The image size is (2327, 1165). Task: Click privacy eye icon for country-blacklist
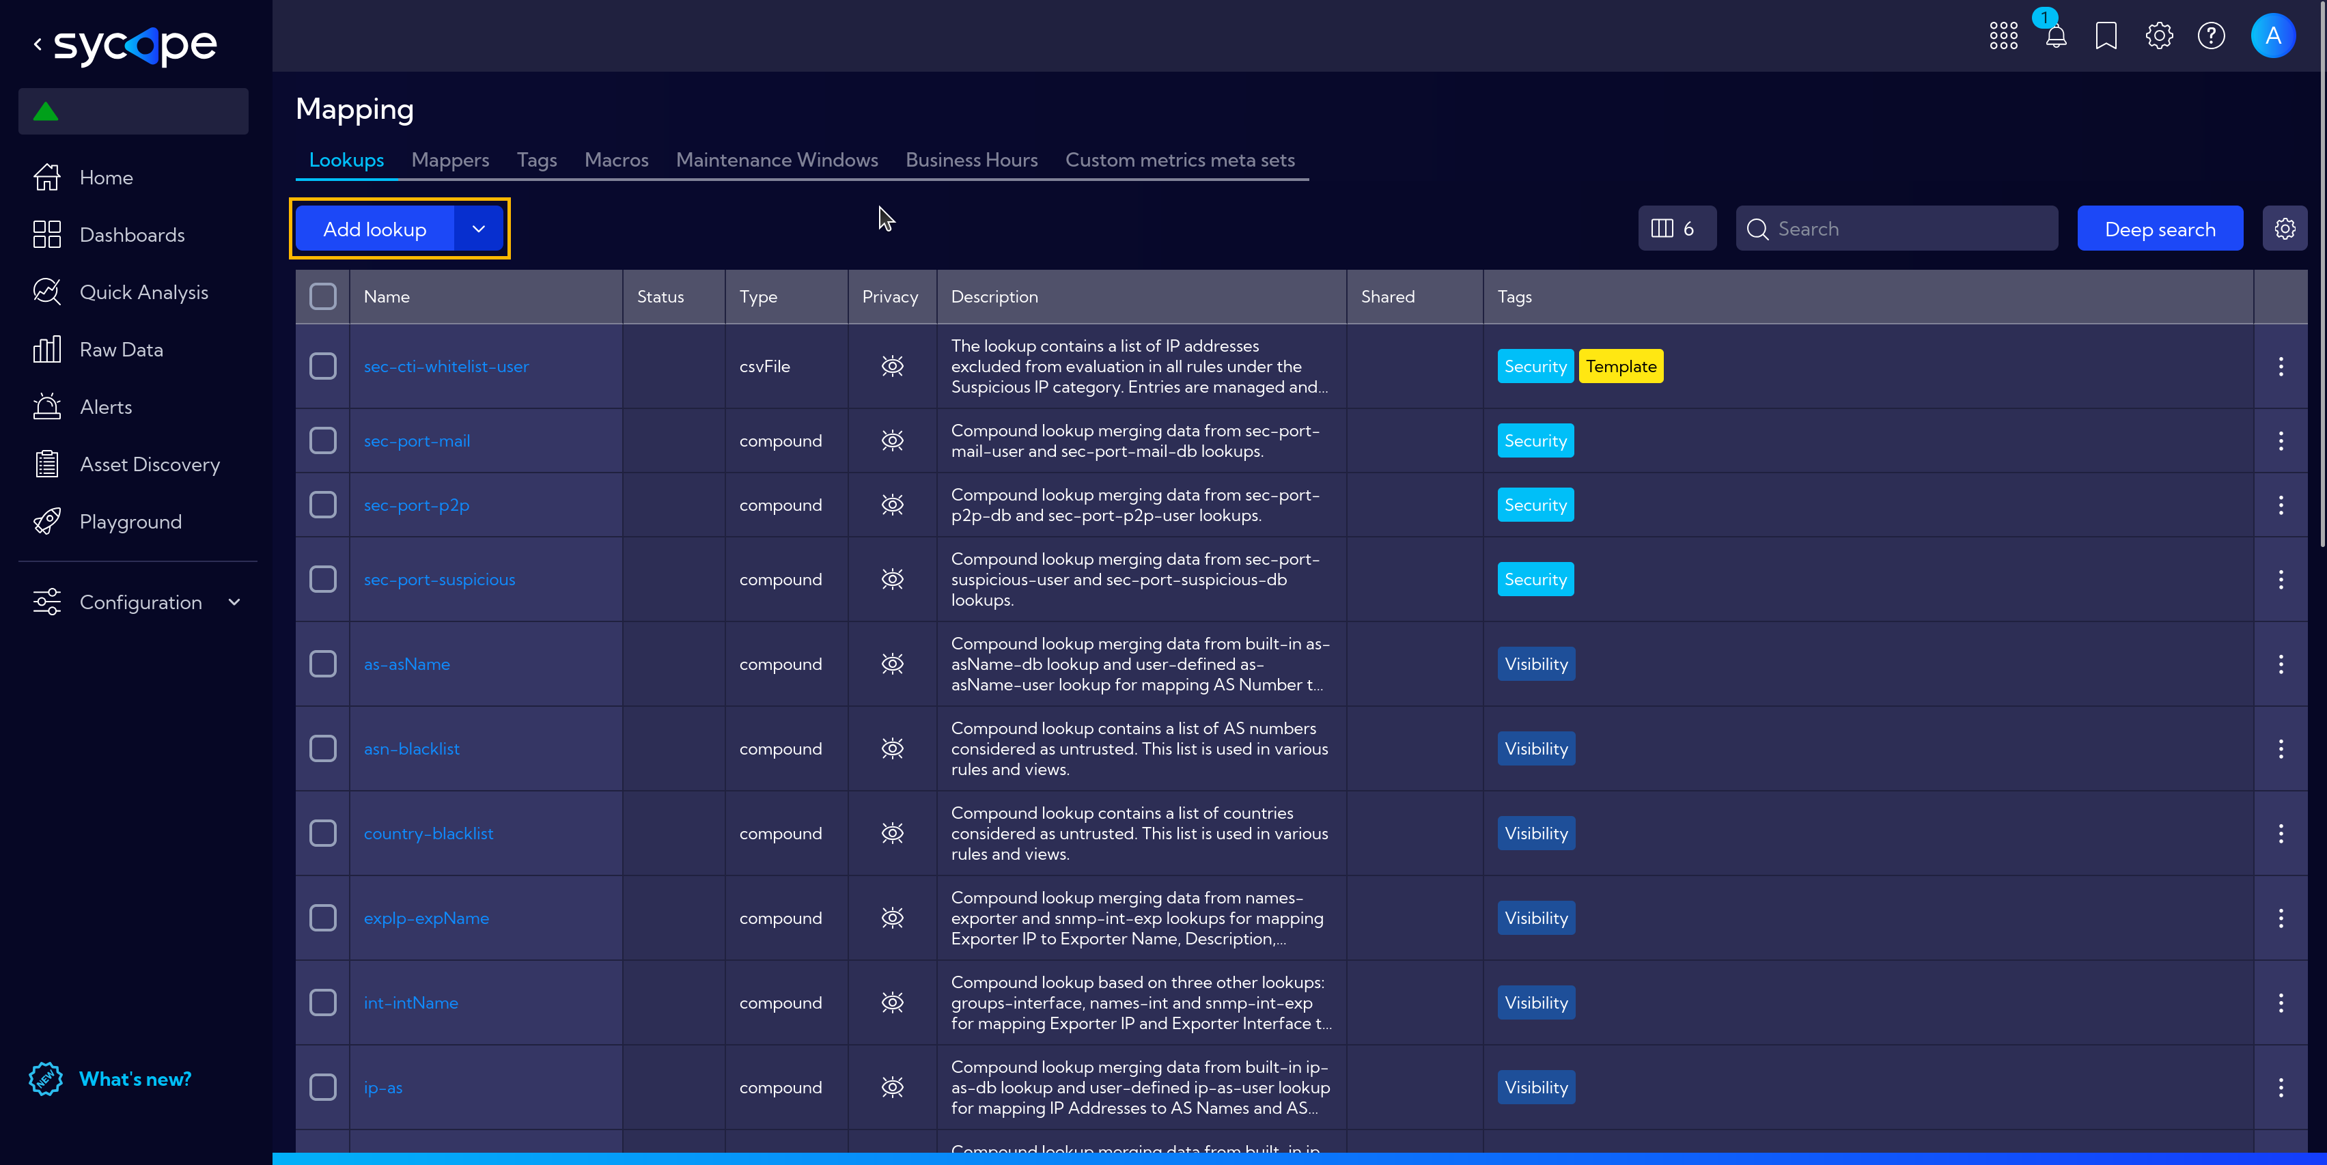pyautogui.click(x=893, y=834)
